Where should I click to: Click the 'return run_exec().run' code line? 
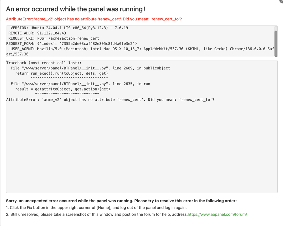(x=61, y=73)
